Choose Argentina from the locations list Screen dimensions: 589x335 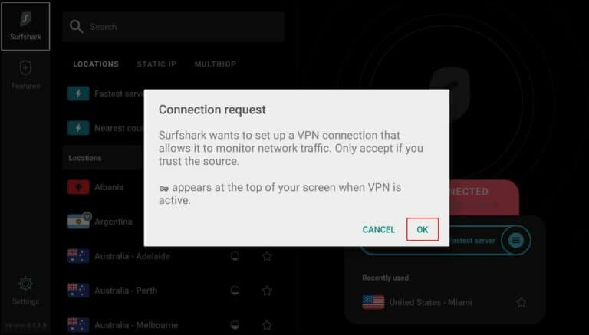pyautogui.click(x=113, y=222)
